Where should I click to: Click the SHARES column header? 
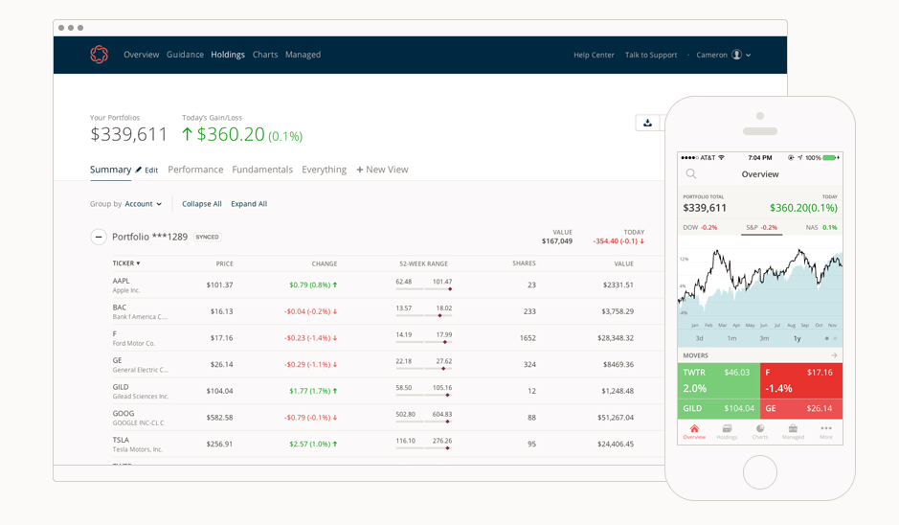[524, 263]
